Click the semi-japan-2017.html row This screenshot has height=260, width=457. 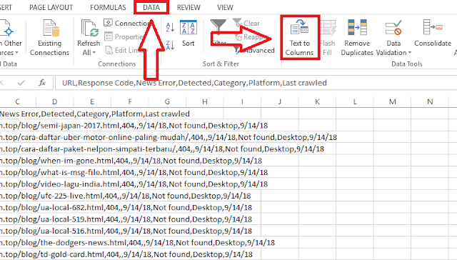(x=134, y=126)
